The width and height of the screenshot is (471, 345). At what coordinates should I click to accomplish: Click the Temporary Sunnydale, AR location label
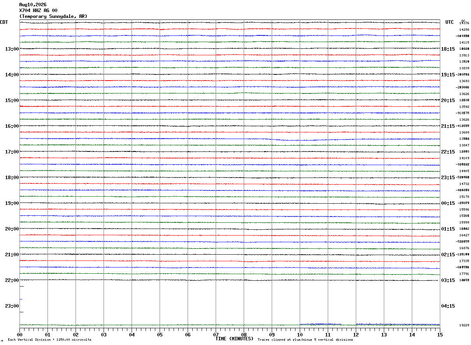point(53,16)
